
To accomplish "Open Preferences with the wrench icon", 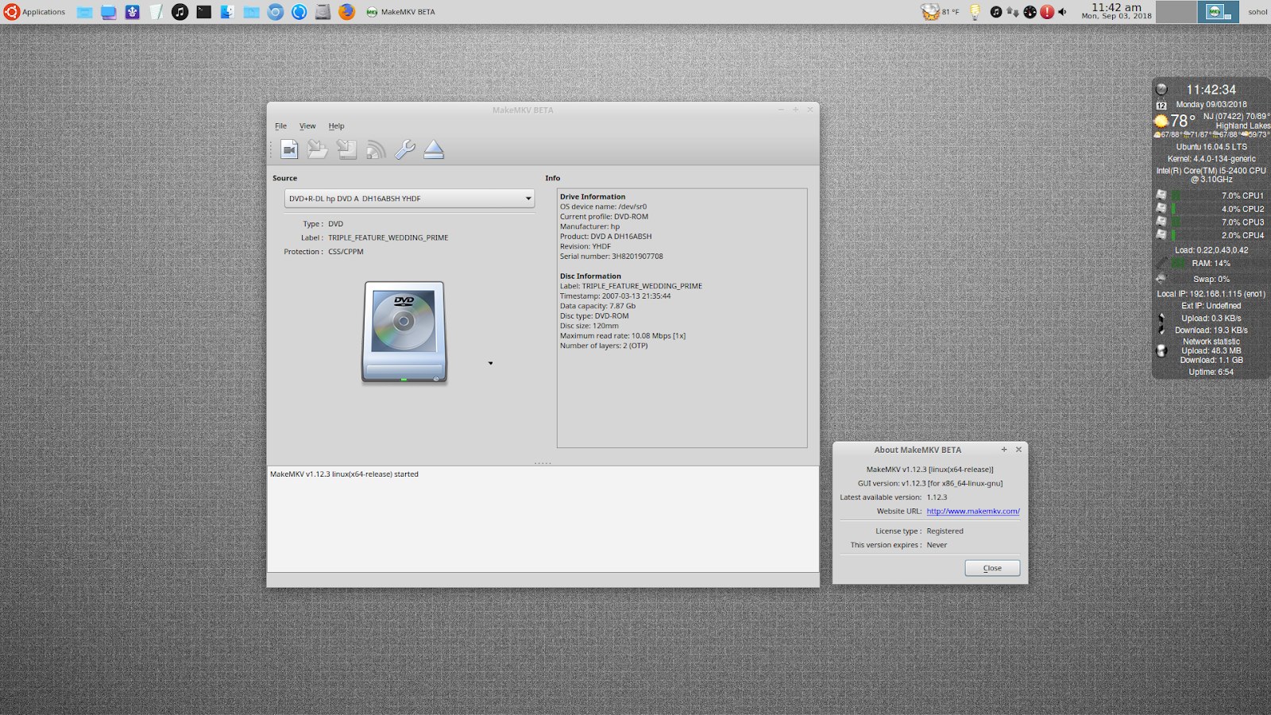I will [404, 149].
